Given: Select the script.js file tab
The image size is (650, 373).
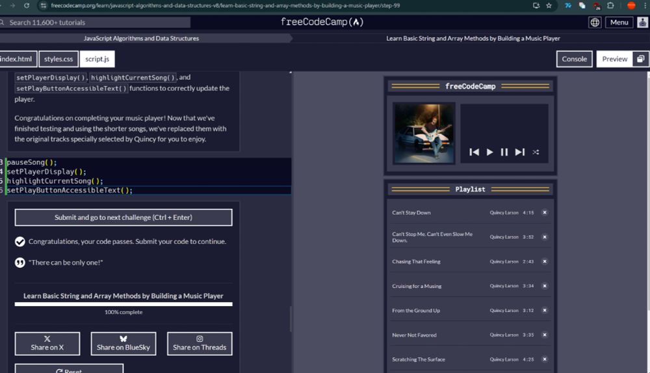Looking at the screenshot, I should (x=97, y=59).
